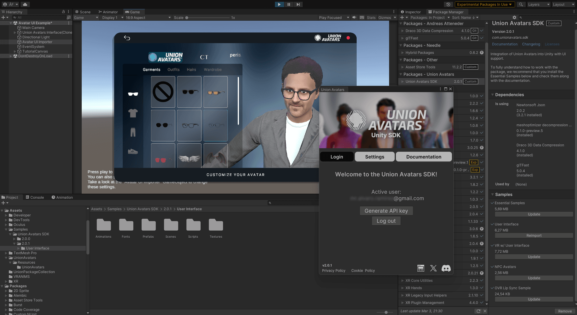The height and width of the screenshot is (315, 577).
Task: Open Experimental Packages In Use dropdown
Action: coord(485,4)
